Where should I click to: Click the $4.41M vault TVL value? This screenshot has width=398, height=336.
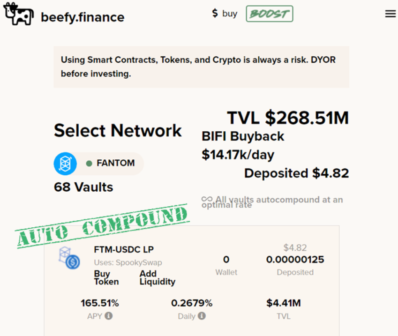(x=284, y=303)
